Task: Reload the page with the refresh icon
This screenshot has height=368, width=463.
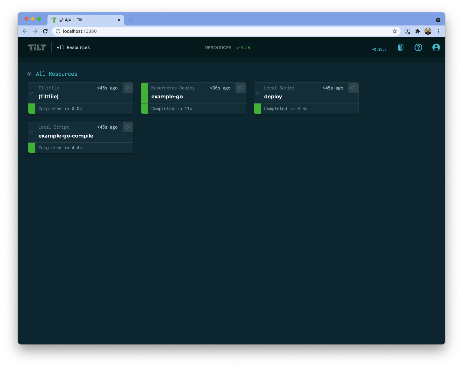Action: coord(45,31)
